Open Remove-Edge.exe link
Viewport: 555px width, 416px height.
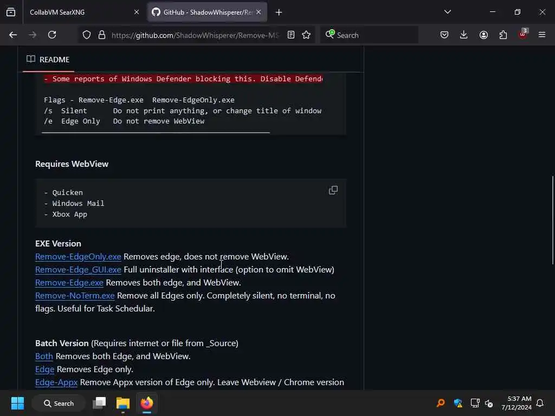[x=69, y=283]
